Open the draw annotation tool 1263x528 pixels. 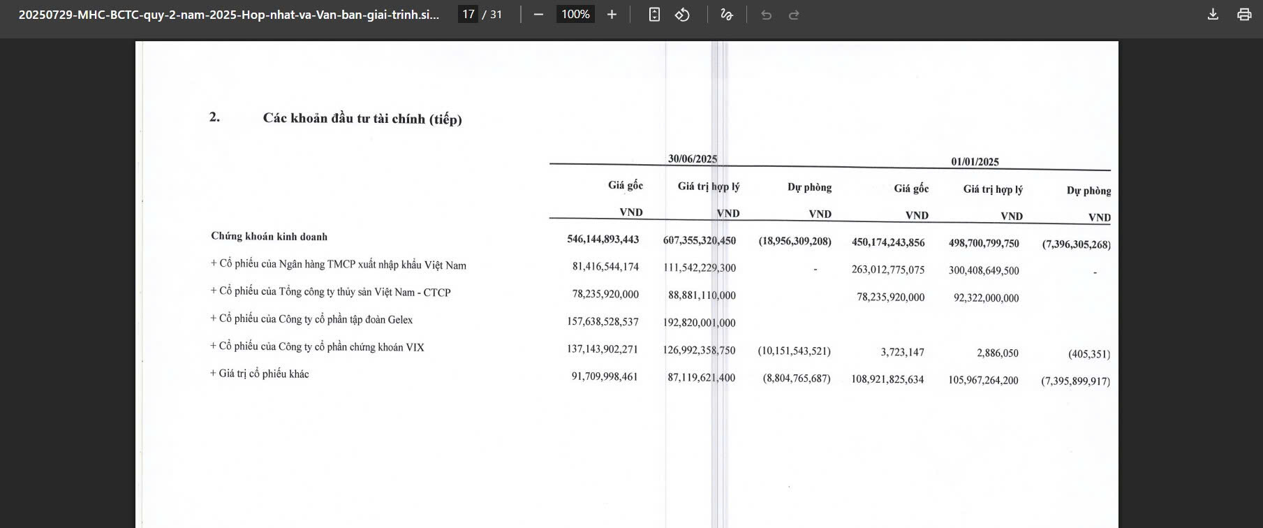(727, 15)
